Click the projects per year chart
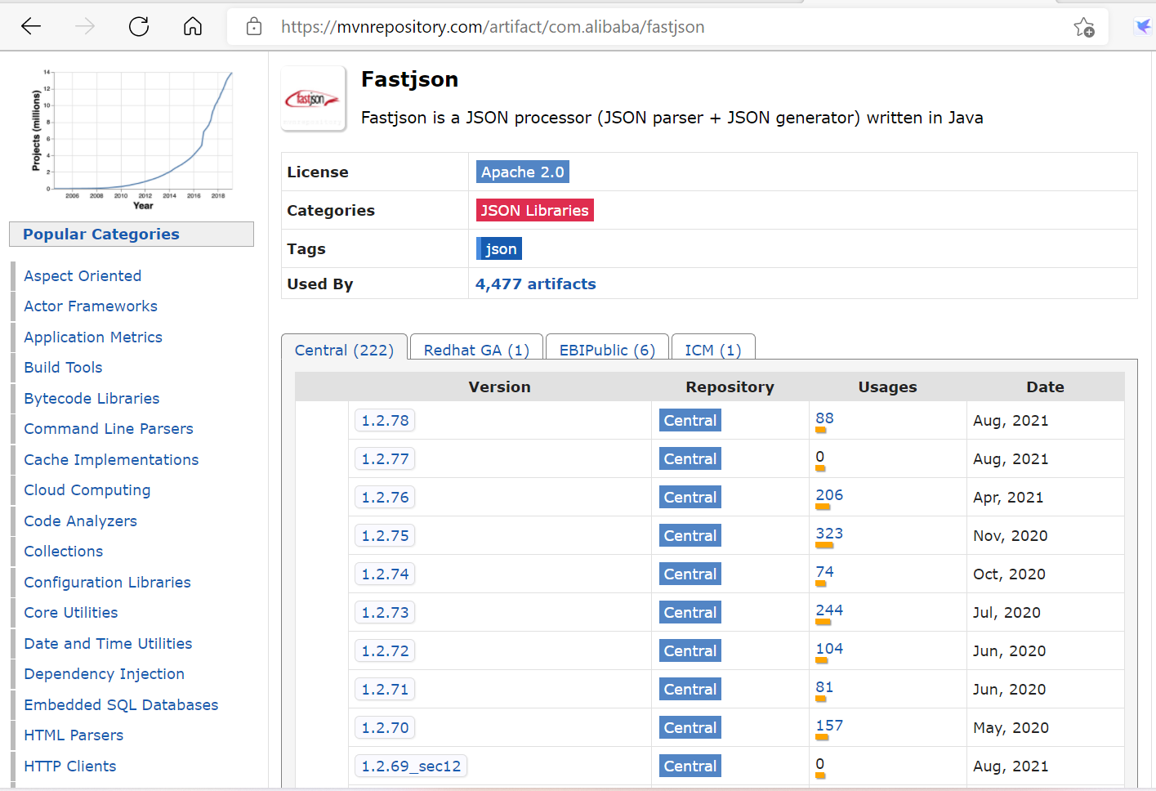1156x791 pixels. [132, 139]
